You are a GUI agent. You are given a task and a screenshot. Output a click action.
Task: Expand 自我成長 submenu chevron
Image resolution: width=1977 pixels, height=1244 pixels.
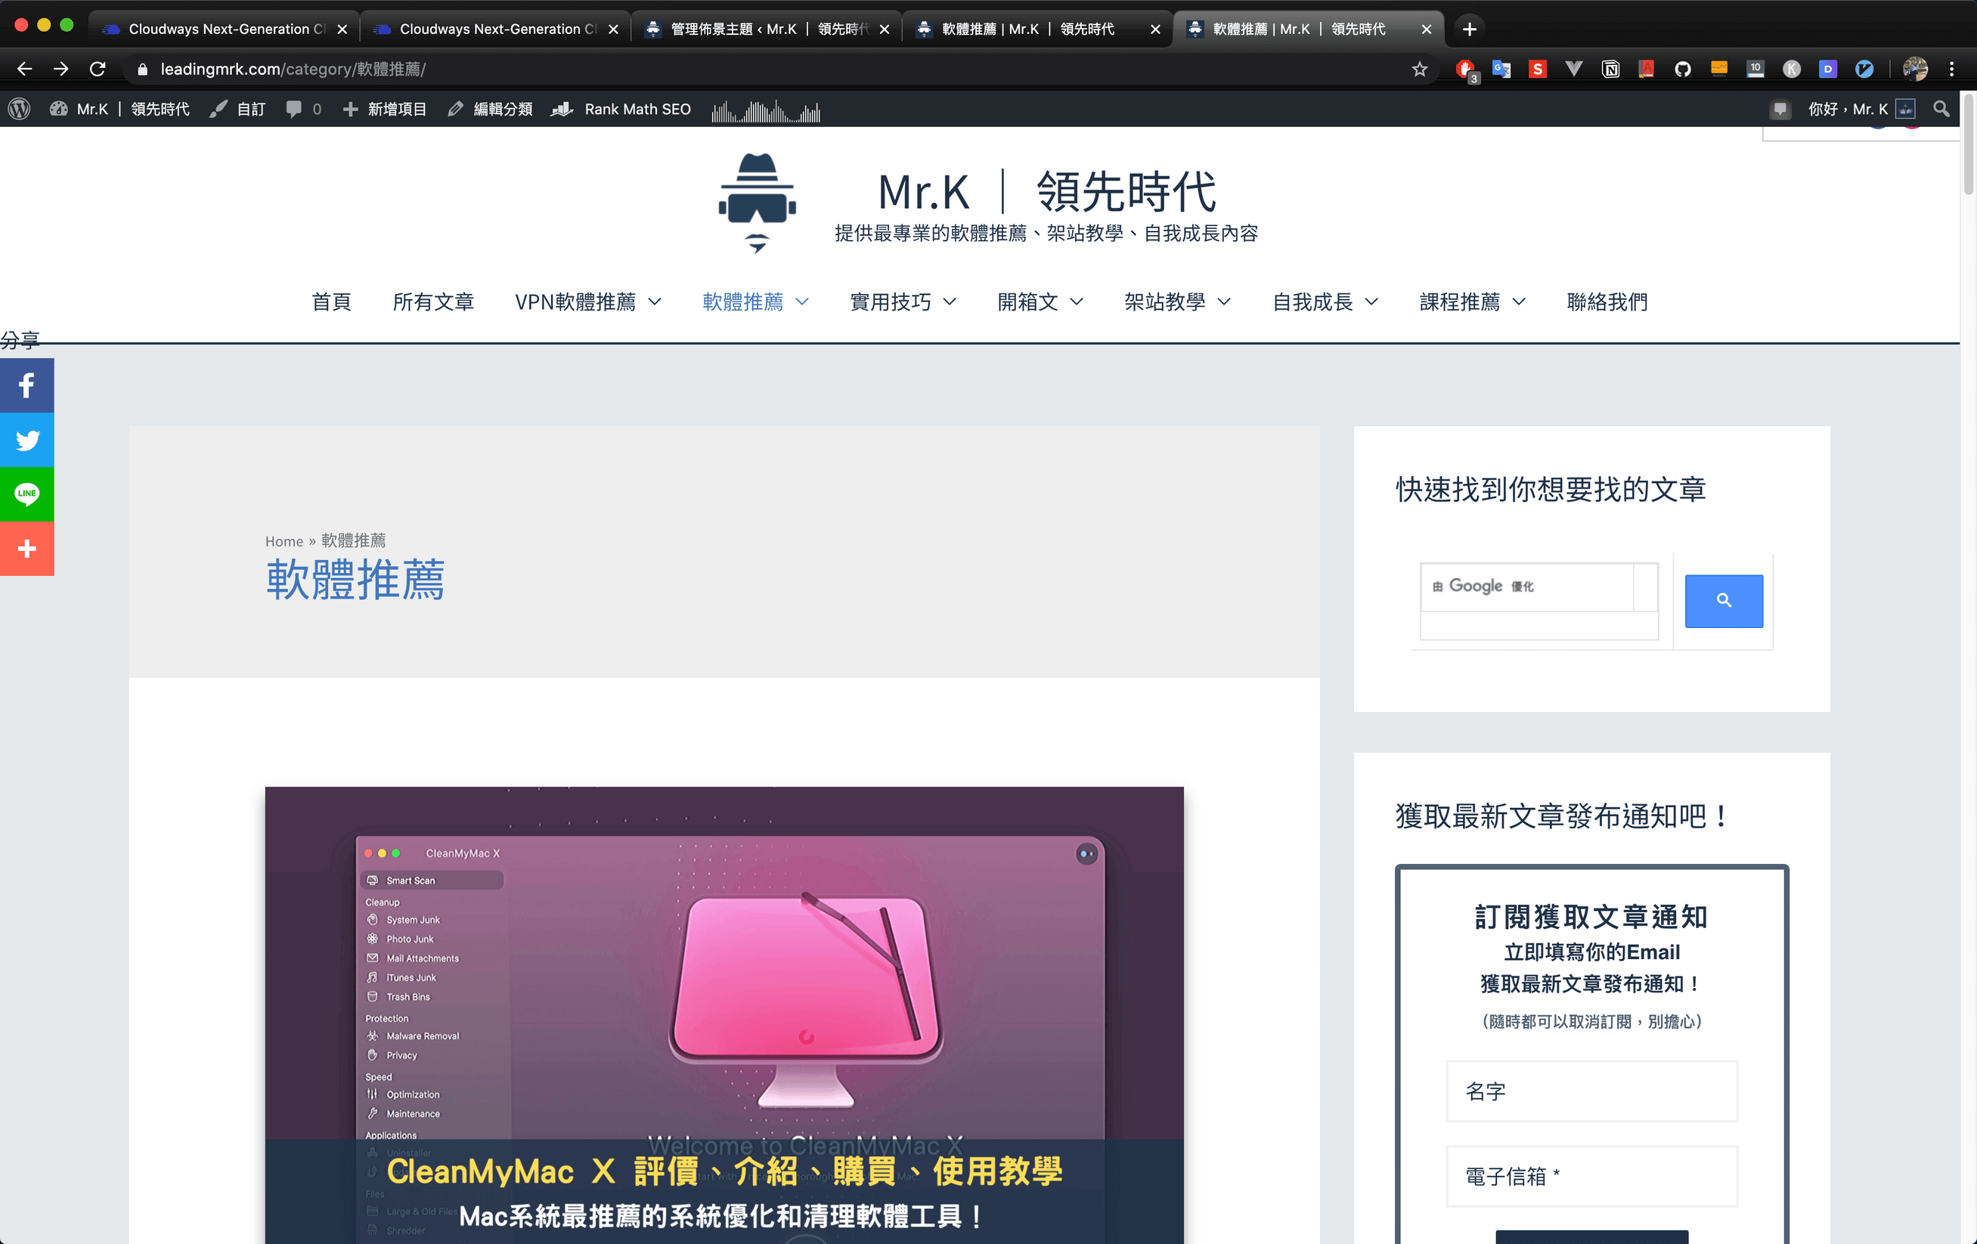1372,302
